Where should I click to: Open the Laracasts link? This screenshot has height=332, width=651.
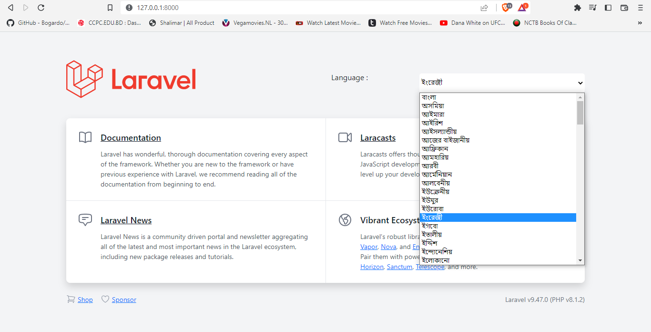378,138
